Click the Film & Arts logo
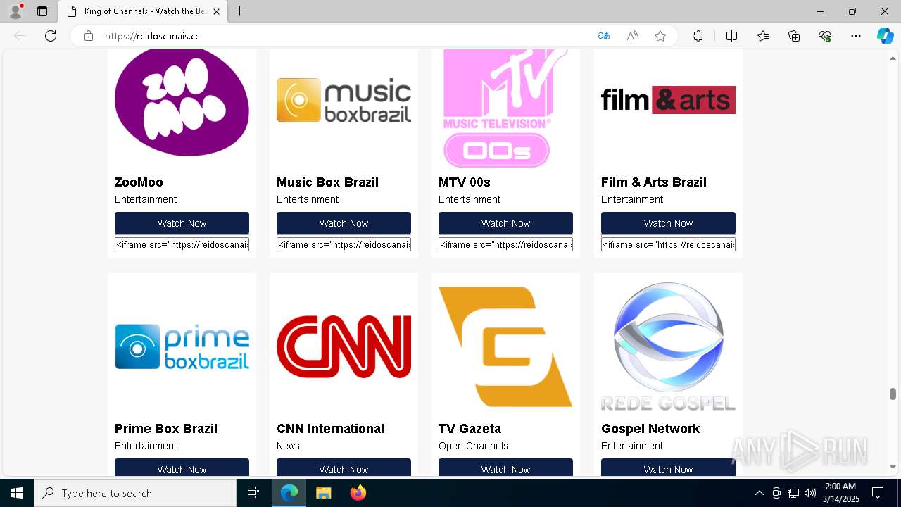The height and width of the screenshot is (507, 901). coord(668,100)
